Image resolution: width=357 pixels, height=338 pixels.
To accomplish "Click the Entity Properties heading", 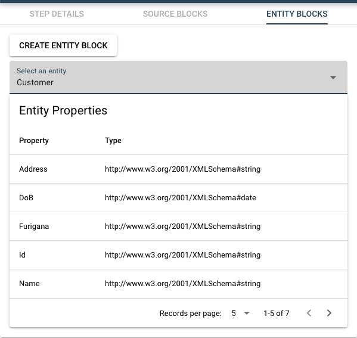I will click(63, 111).
